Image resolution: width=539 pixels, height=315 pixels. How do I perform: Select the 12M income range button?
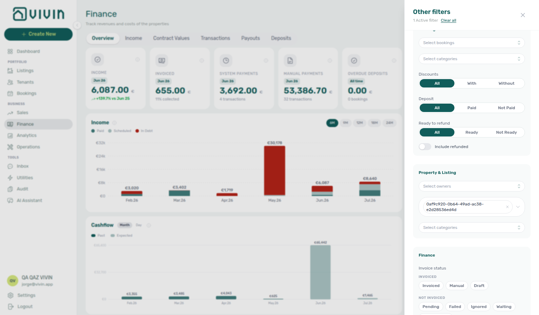360,123
